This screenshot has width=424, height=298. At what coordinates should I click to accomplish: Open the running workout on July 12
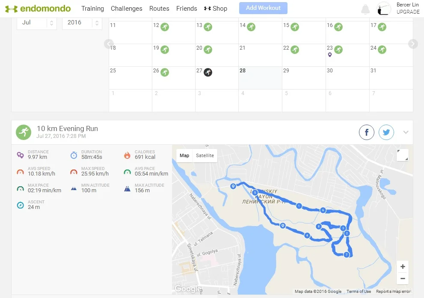(165, 27)
